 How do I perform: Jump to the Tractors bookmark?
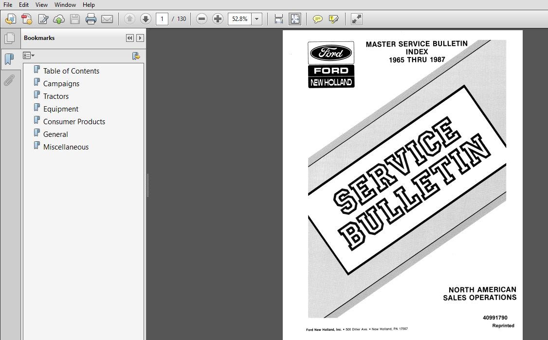[x=56, y=96]
